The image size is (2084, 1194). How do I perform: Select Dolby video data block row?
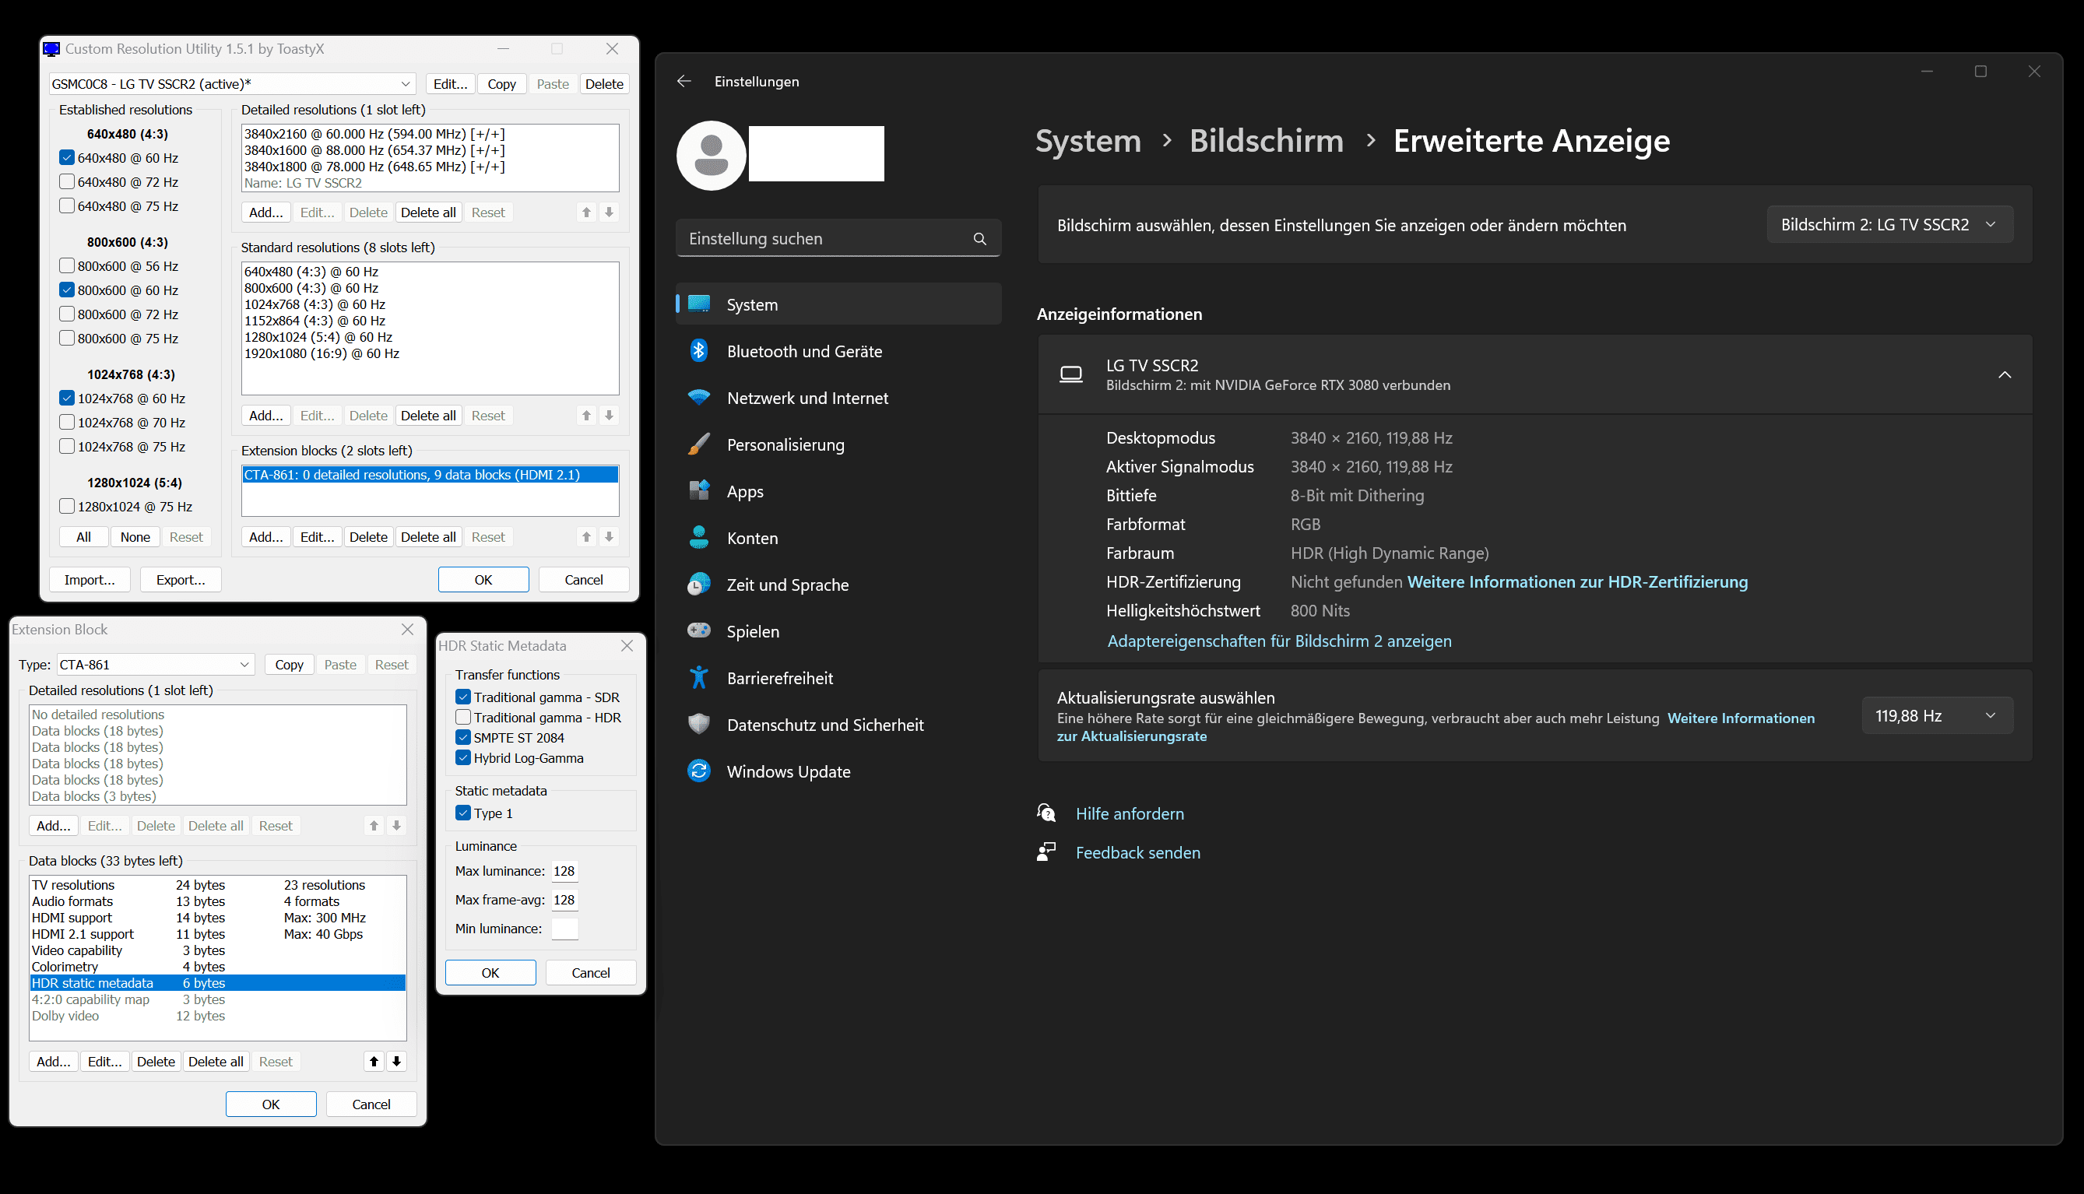pyautogui.click(x=217, y=1015)
